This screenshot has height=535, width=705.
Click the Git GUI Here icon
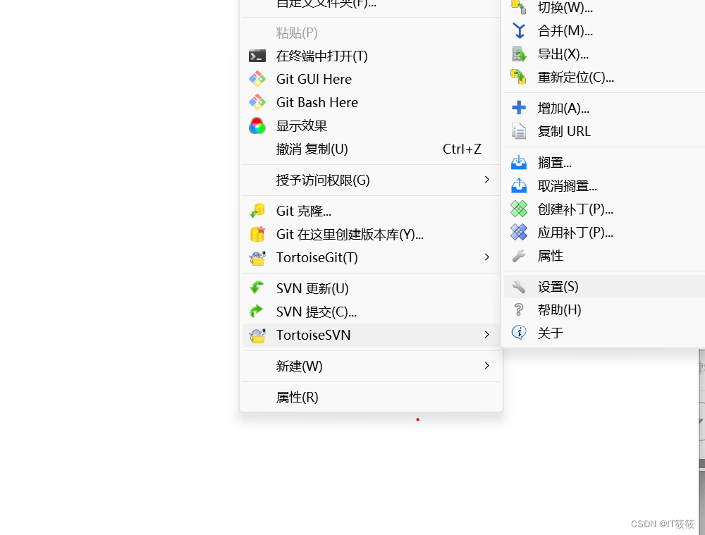coord(257,79)
